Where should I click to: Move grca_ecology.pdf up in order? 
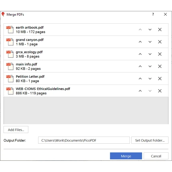point(140,54)
